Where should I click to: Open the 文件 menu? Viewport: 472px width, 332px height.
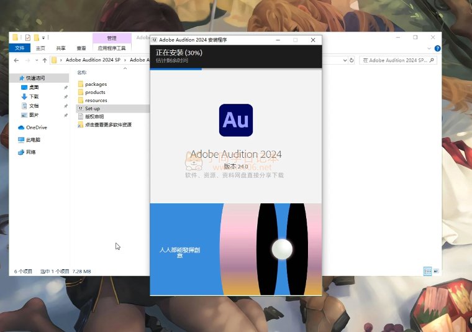pyautogui.click(x=20, y=48)
